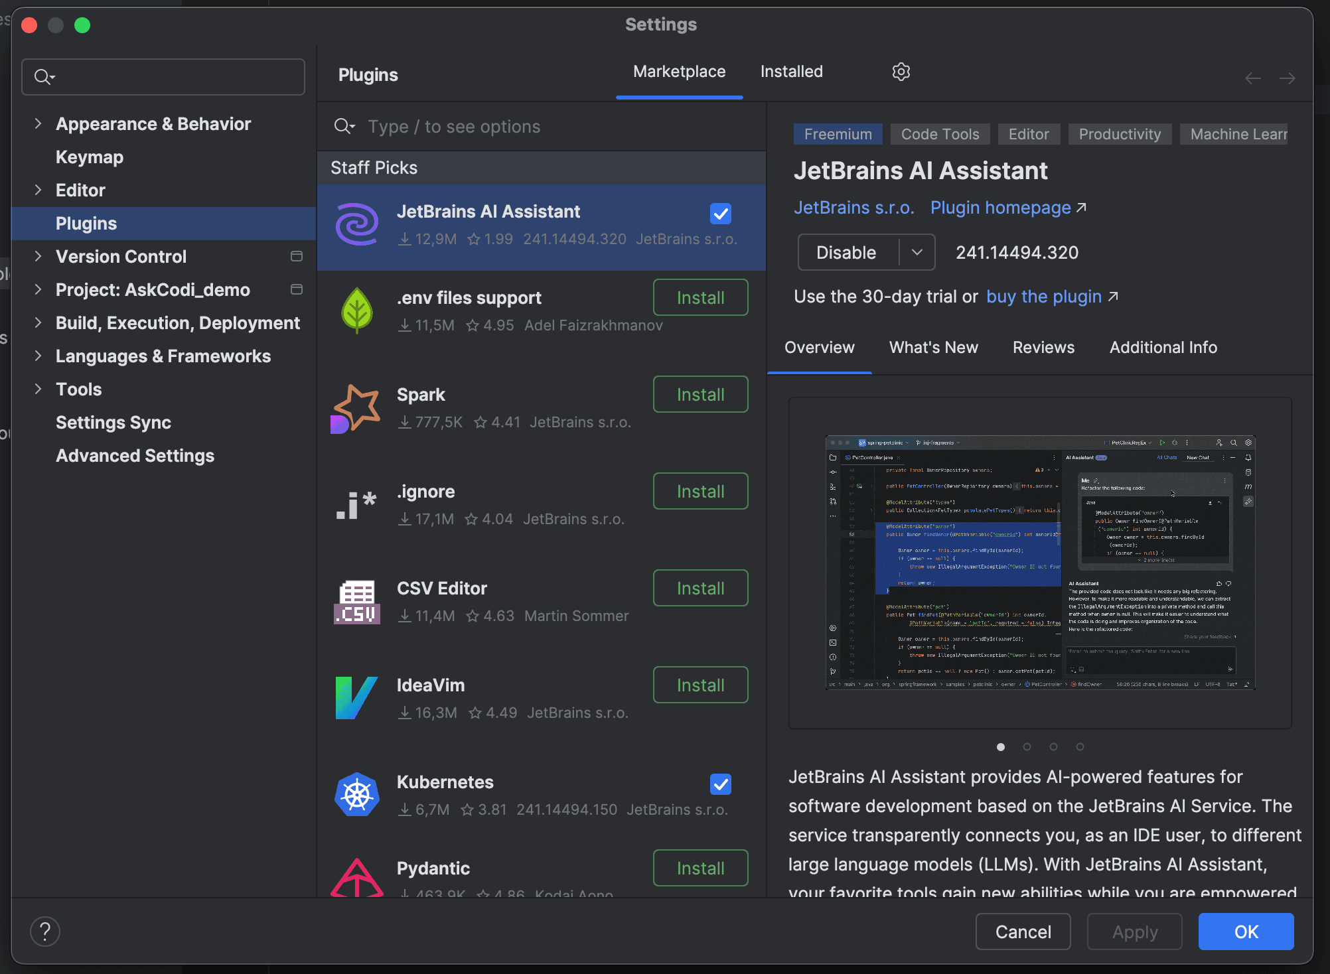Confirm settings with OK button
Screen dimensions: 1330x974
tap(1246, 932)
